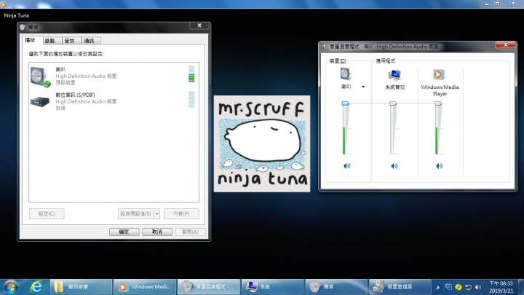This screenshot has height=295, width=524.
Task: Switch to the 聲音 taskbar button
Action: pyautogui.click(x=336, y=287)
